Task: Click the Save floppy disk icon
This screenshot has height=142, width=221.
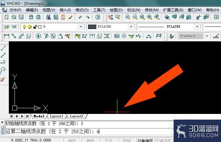Action: pos(21,17)
